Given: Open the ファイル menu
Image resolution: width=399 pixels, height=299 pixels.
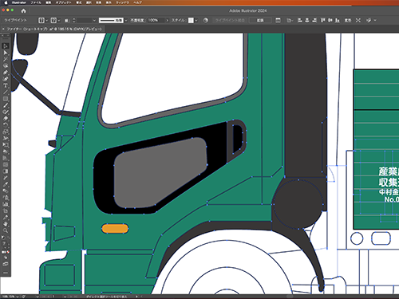Looking at the screenshot, I should click(x=36, y=2).
